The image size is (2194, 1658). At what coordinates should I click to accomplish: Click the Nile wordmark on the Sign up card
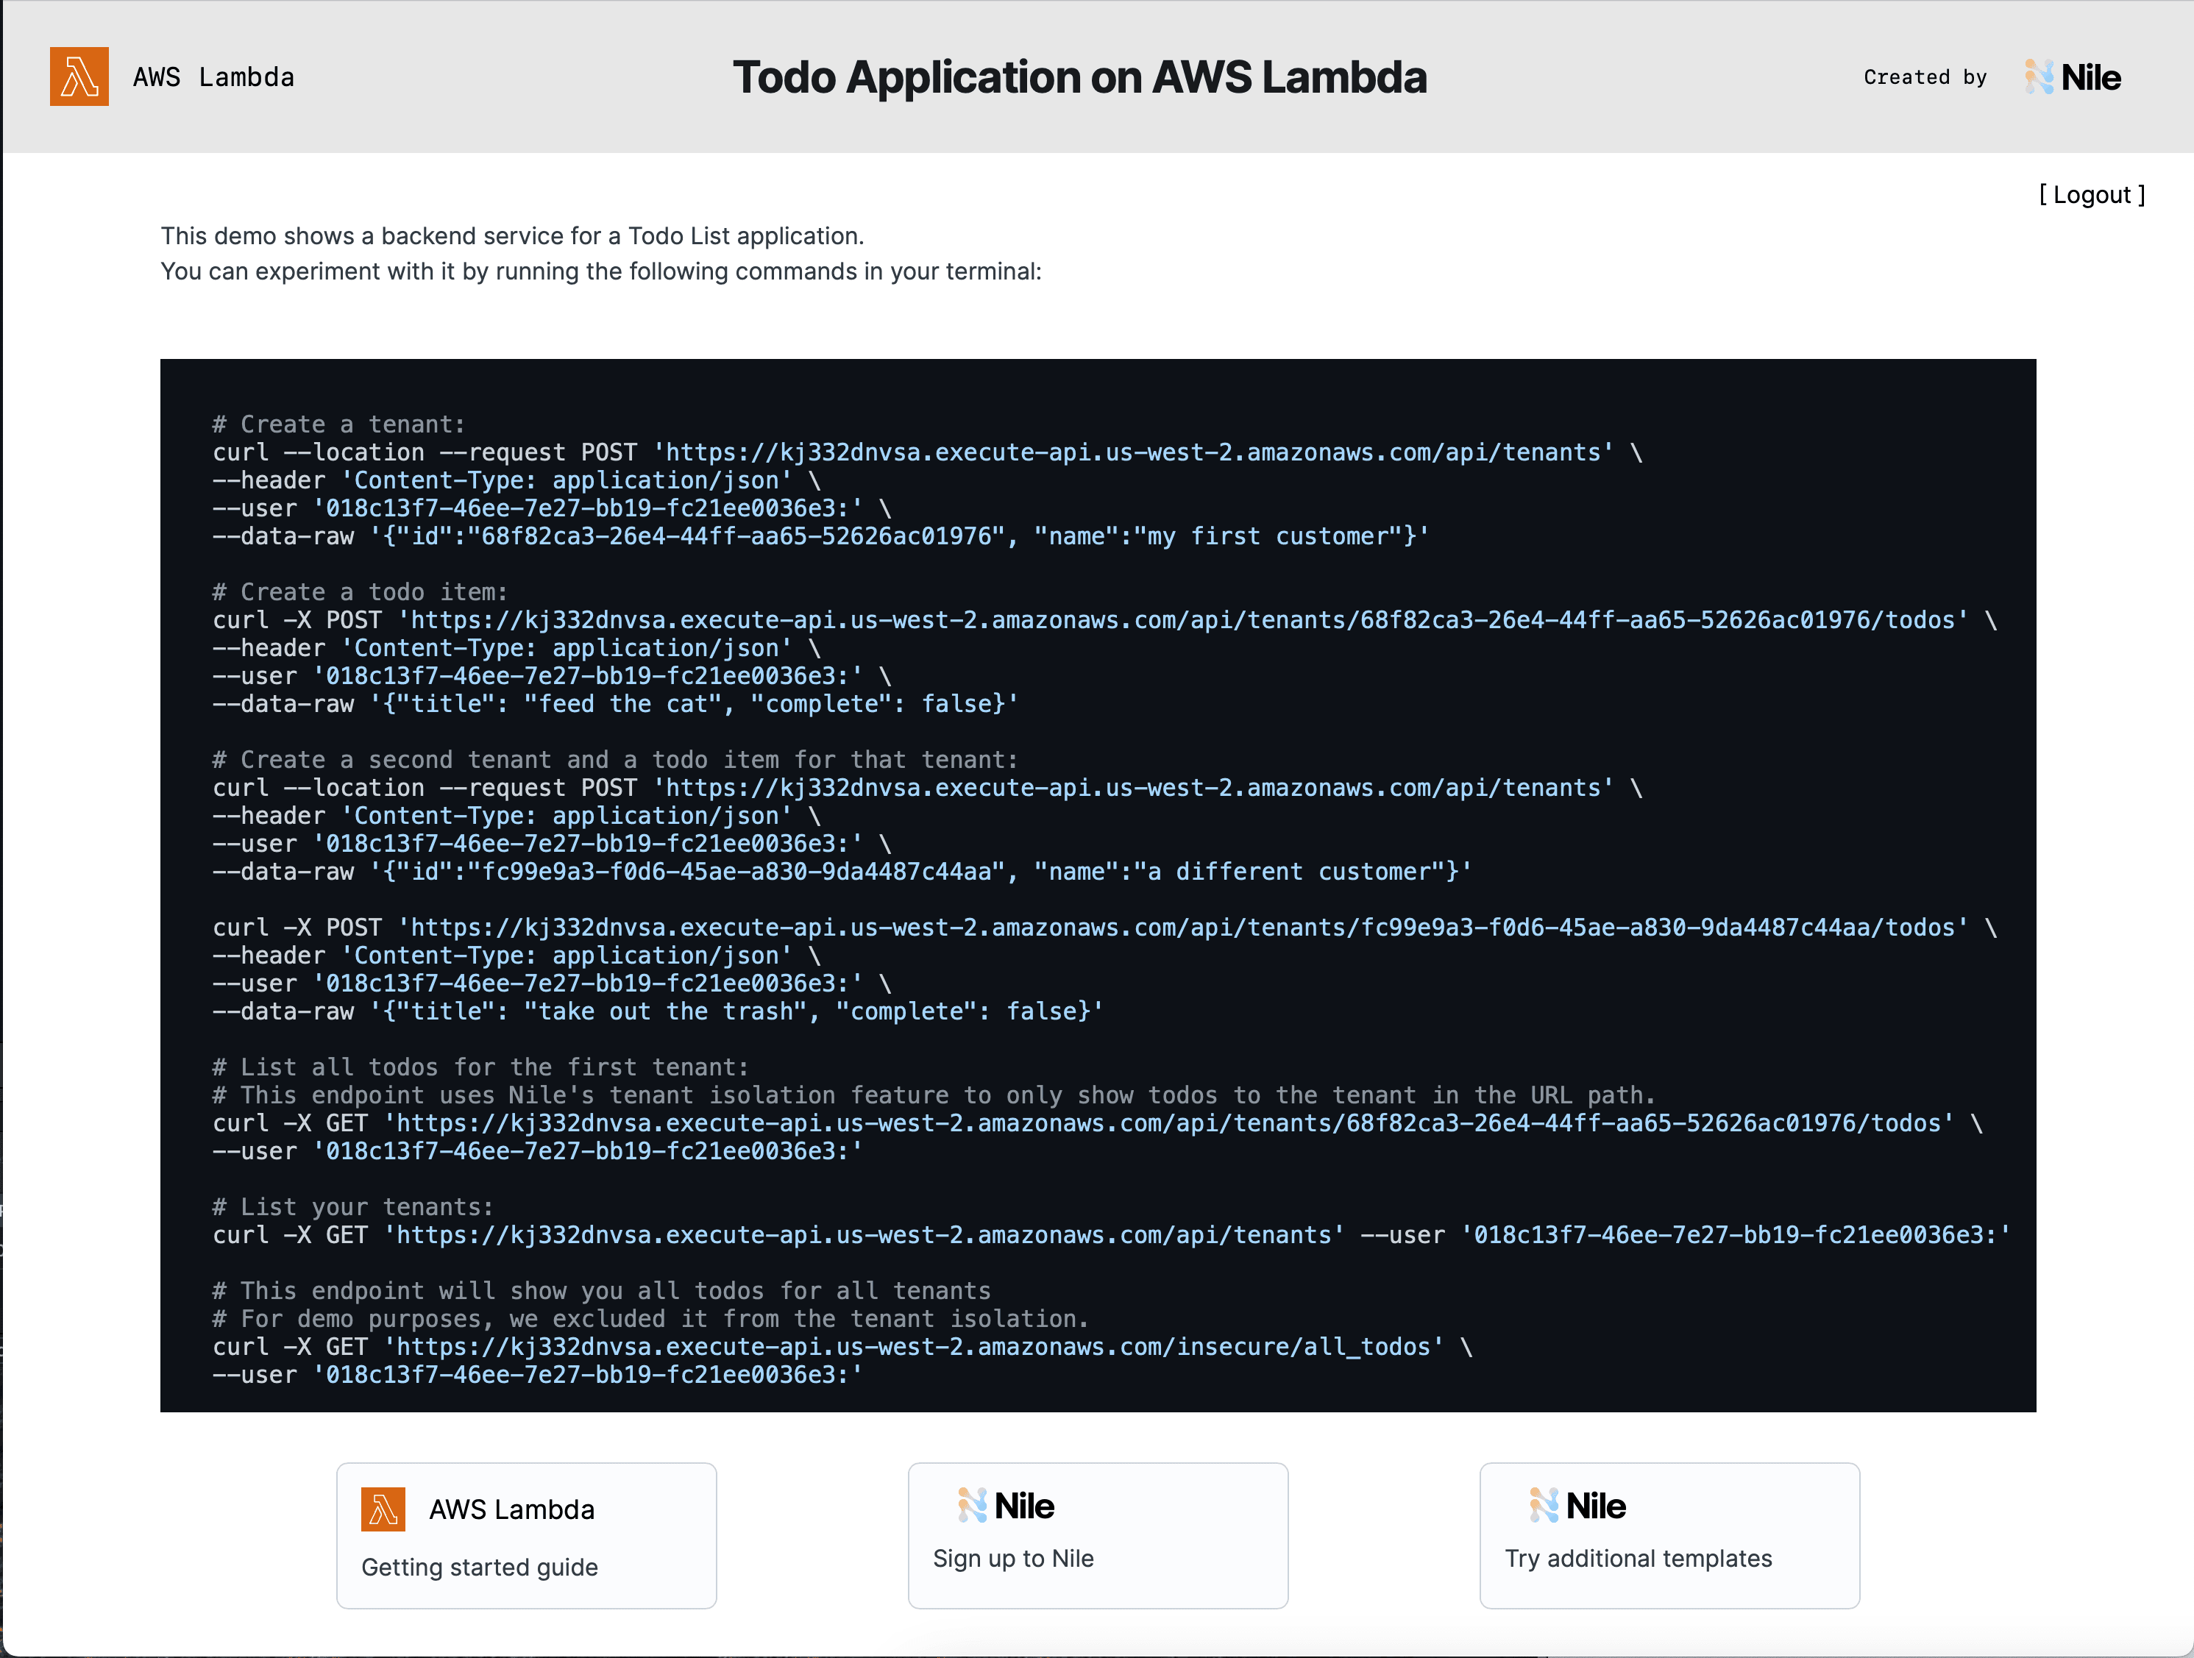click(1023, 1505)
